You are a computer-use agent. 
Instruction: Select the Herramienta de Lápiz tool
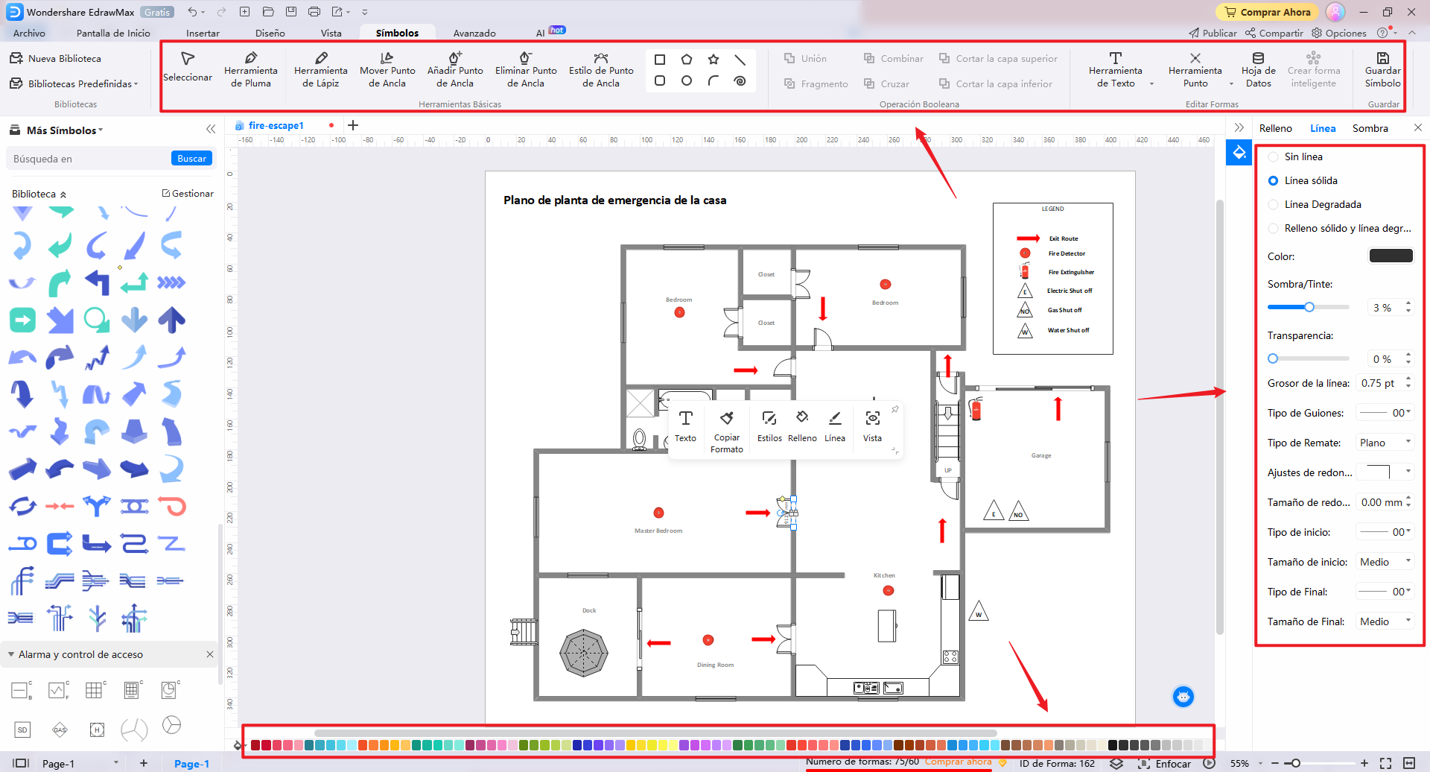pyautogui.click(x=320, y=69)
